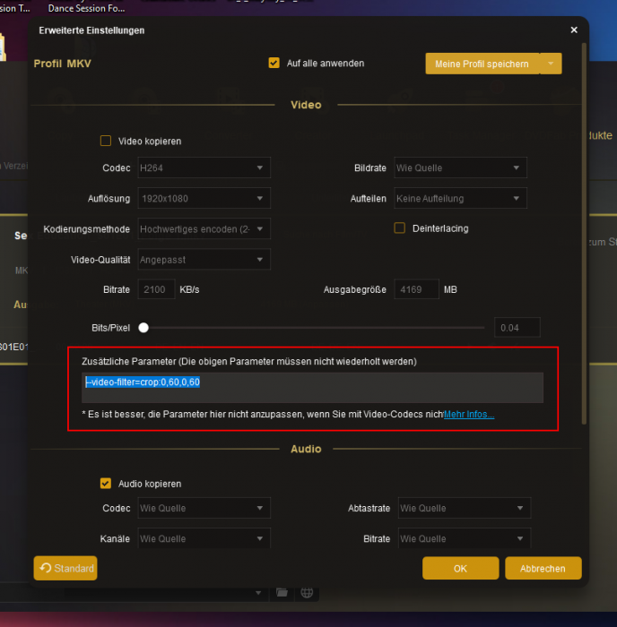Click the Bits/Pixel slider handle

143,328
